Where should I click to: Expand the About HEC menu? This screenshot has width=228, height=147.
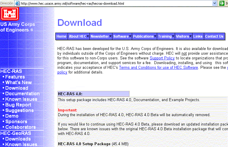tap(79, 36)
